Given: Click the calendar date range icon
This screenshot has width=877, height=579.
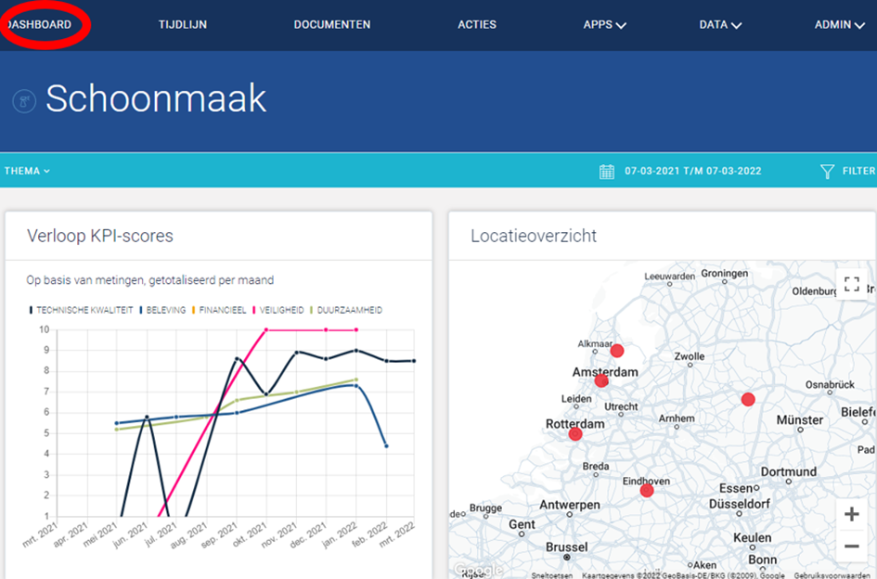Looking at the screenshot, I should pos(607,171).
